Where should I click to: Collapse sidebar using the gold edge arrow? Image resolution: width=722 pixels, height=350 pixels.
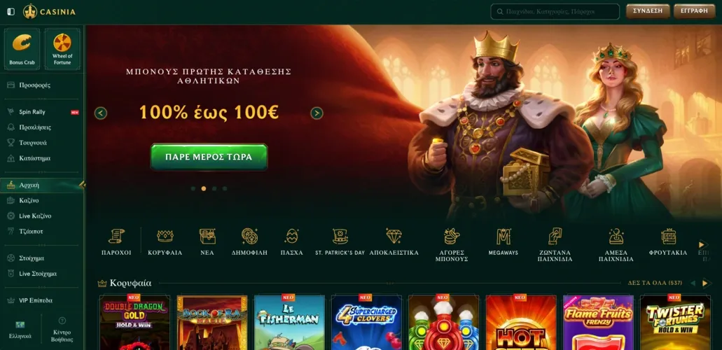click(82, 185)
